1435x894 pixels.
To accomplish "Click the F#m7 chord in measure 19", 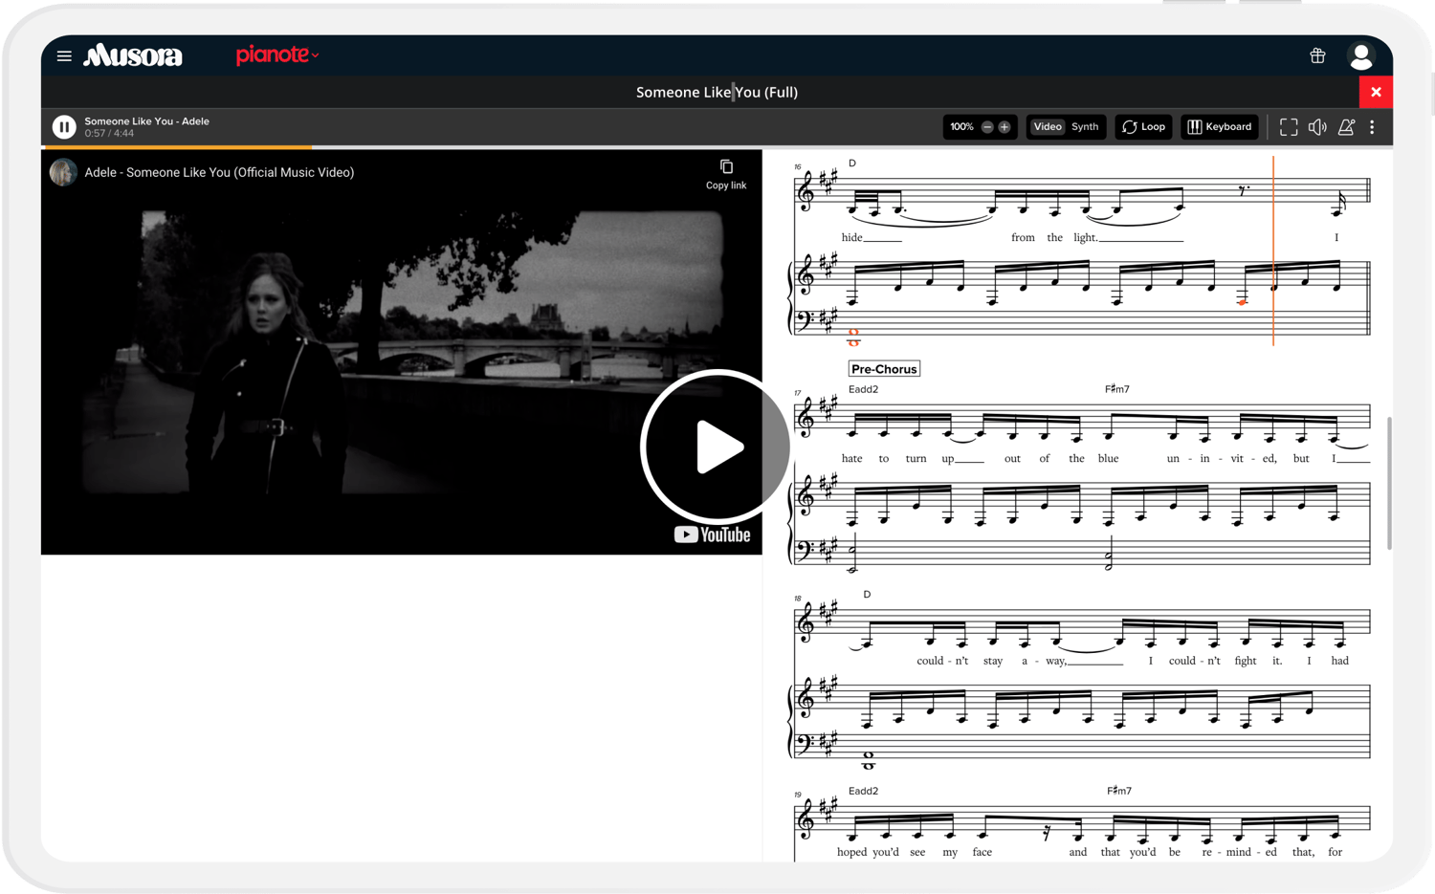I will pos(1119,791).
